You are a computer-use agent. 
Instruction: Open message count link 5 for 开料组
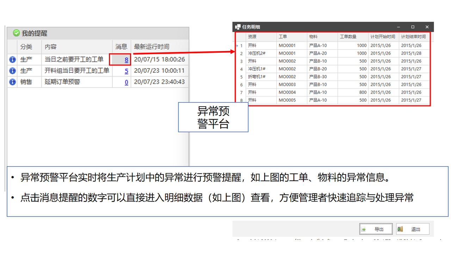[126, 71]
